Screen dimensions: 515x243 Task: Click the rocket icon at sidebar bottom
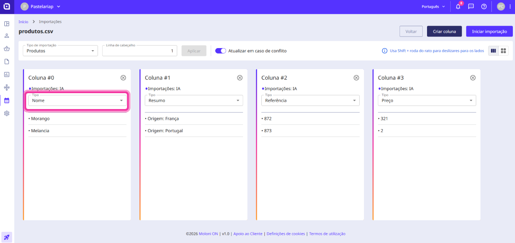pyautogui.click(x=7, y=237)
